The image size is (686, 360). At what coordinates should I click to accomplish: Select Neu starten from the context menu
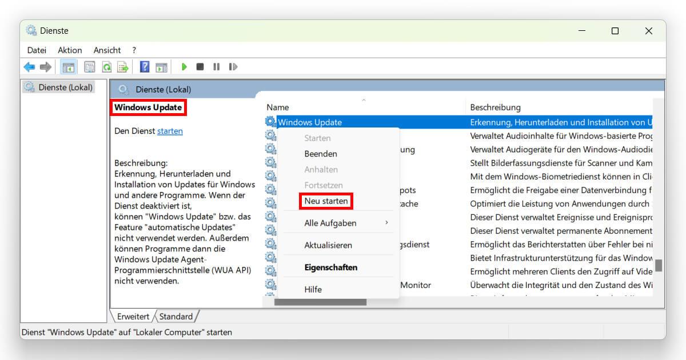coord(325,201)
